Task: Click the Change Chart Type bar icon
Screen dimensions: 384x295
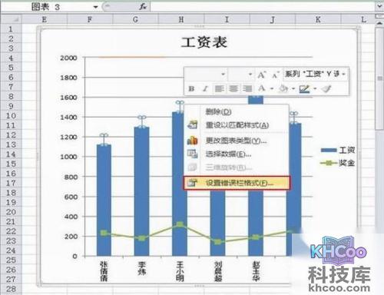Action: (x=193, y=141)
